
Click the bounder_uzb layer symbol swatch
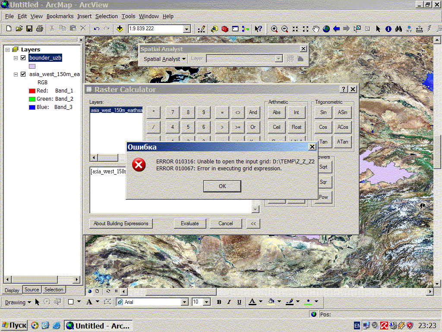point(32,66)
